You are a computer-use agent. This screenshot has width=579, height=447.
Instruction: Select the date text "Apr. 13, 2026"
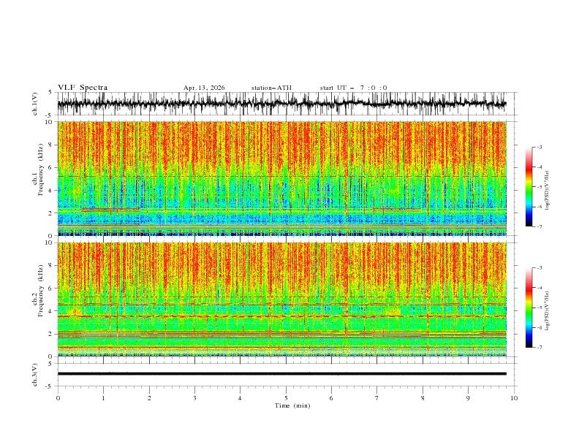pyautogui.click(x=204, y=88)
